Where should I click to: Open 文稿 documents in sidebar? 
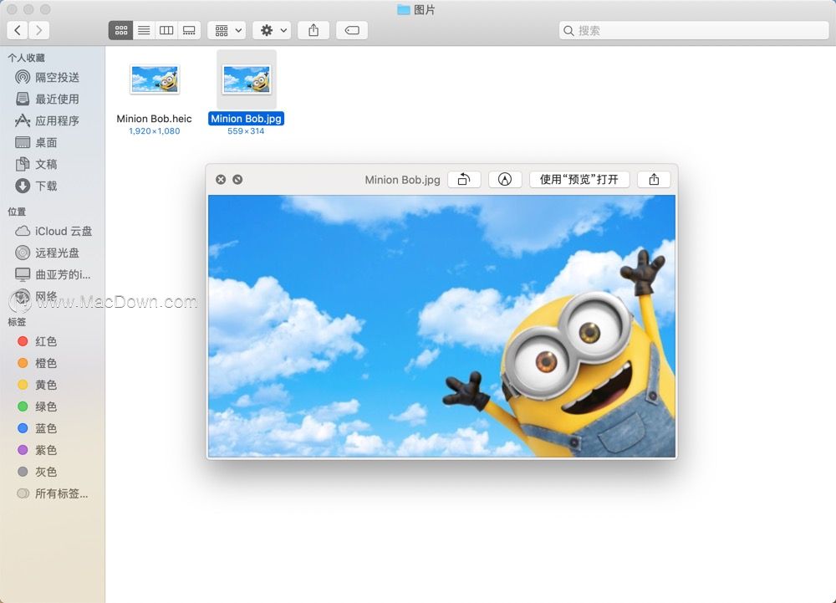[x=52, y=164]
